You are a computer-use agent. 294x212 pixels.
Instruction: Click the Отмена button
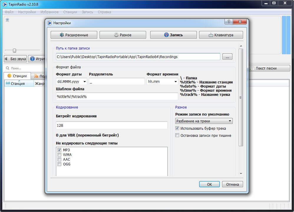(x=232, y=184)
